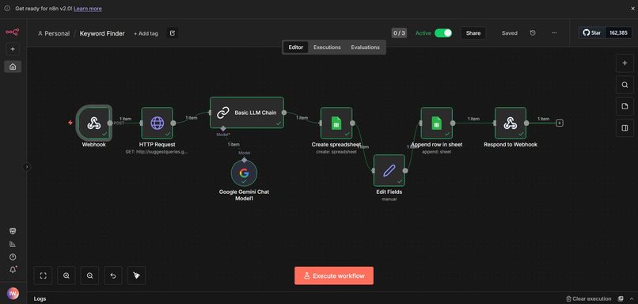
Task: Click the plus button under the n8n logo
Action: 13,49
